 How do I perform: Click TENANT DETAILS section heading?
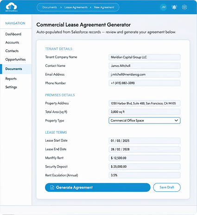pyautogui.click(x=59, y=49)
